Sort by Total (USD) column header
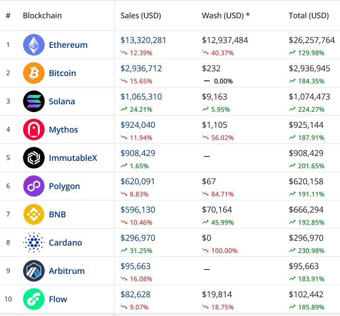 coord(309,16)
